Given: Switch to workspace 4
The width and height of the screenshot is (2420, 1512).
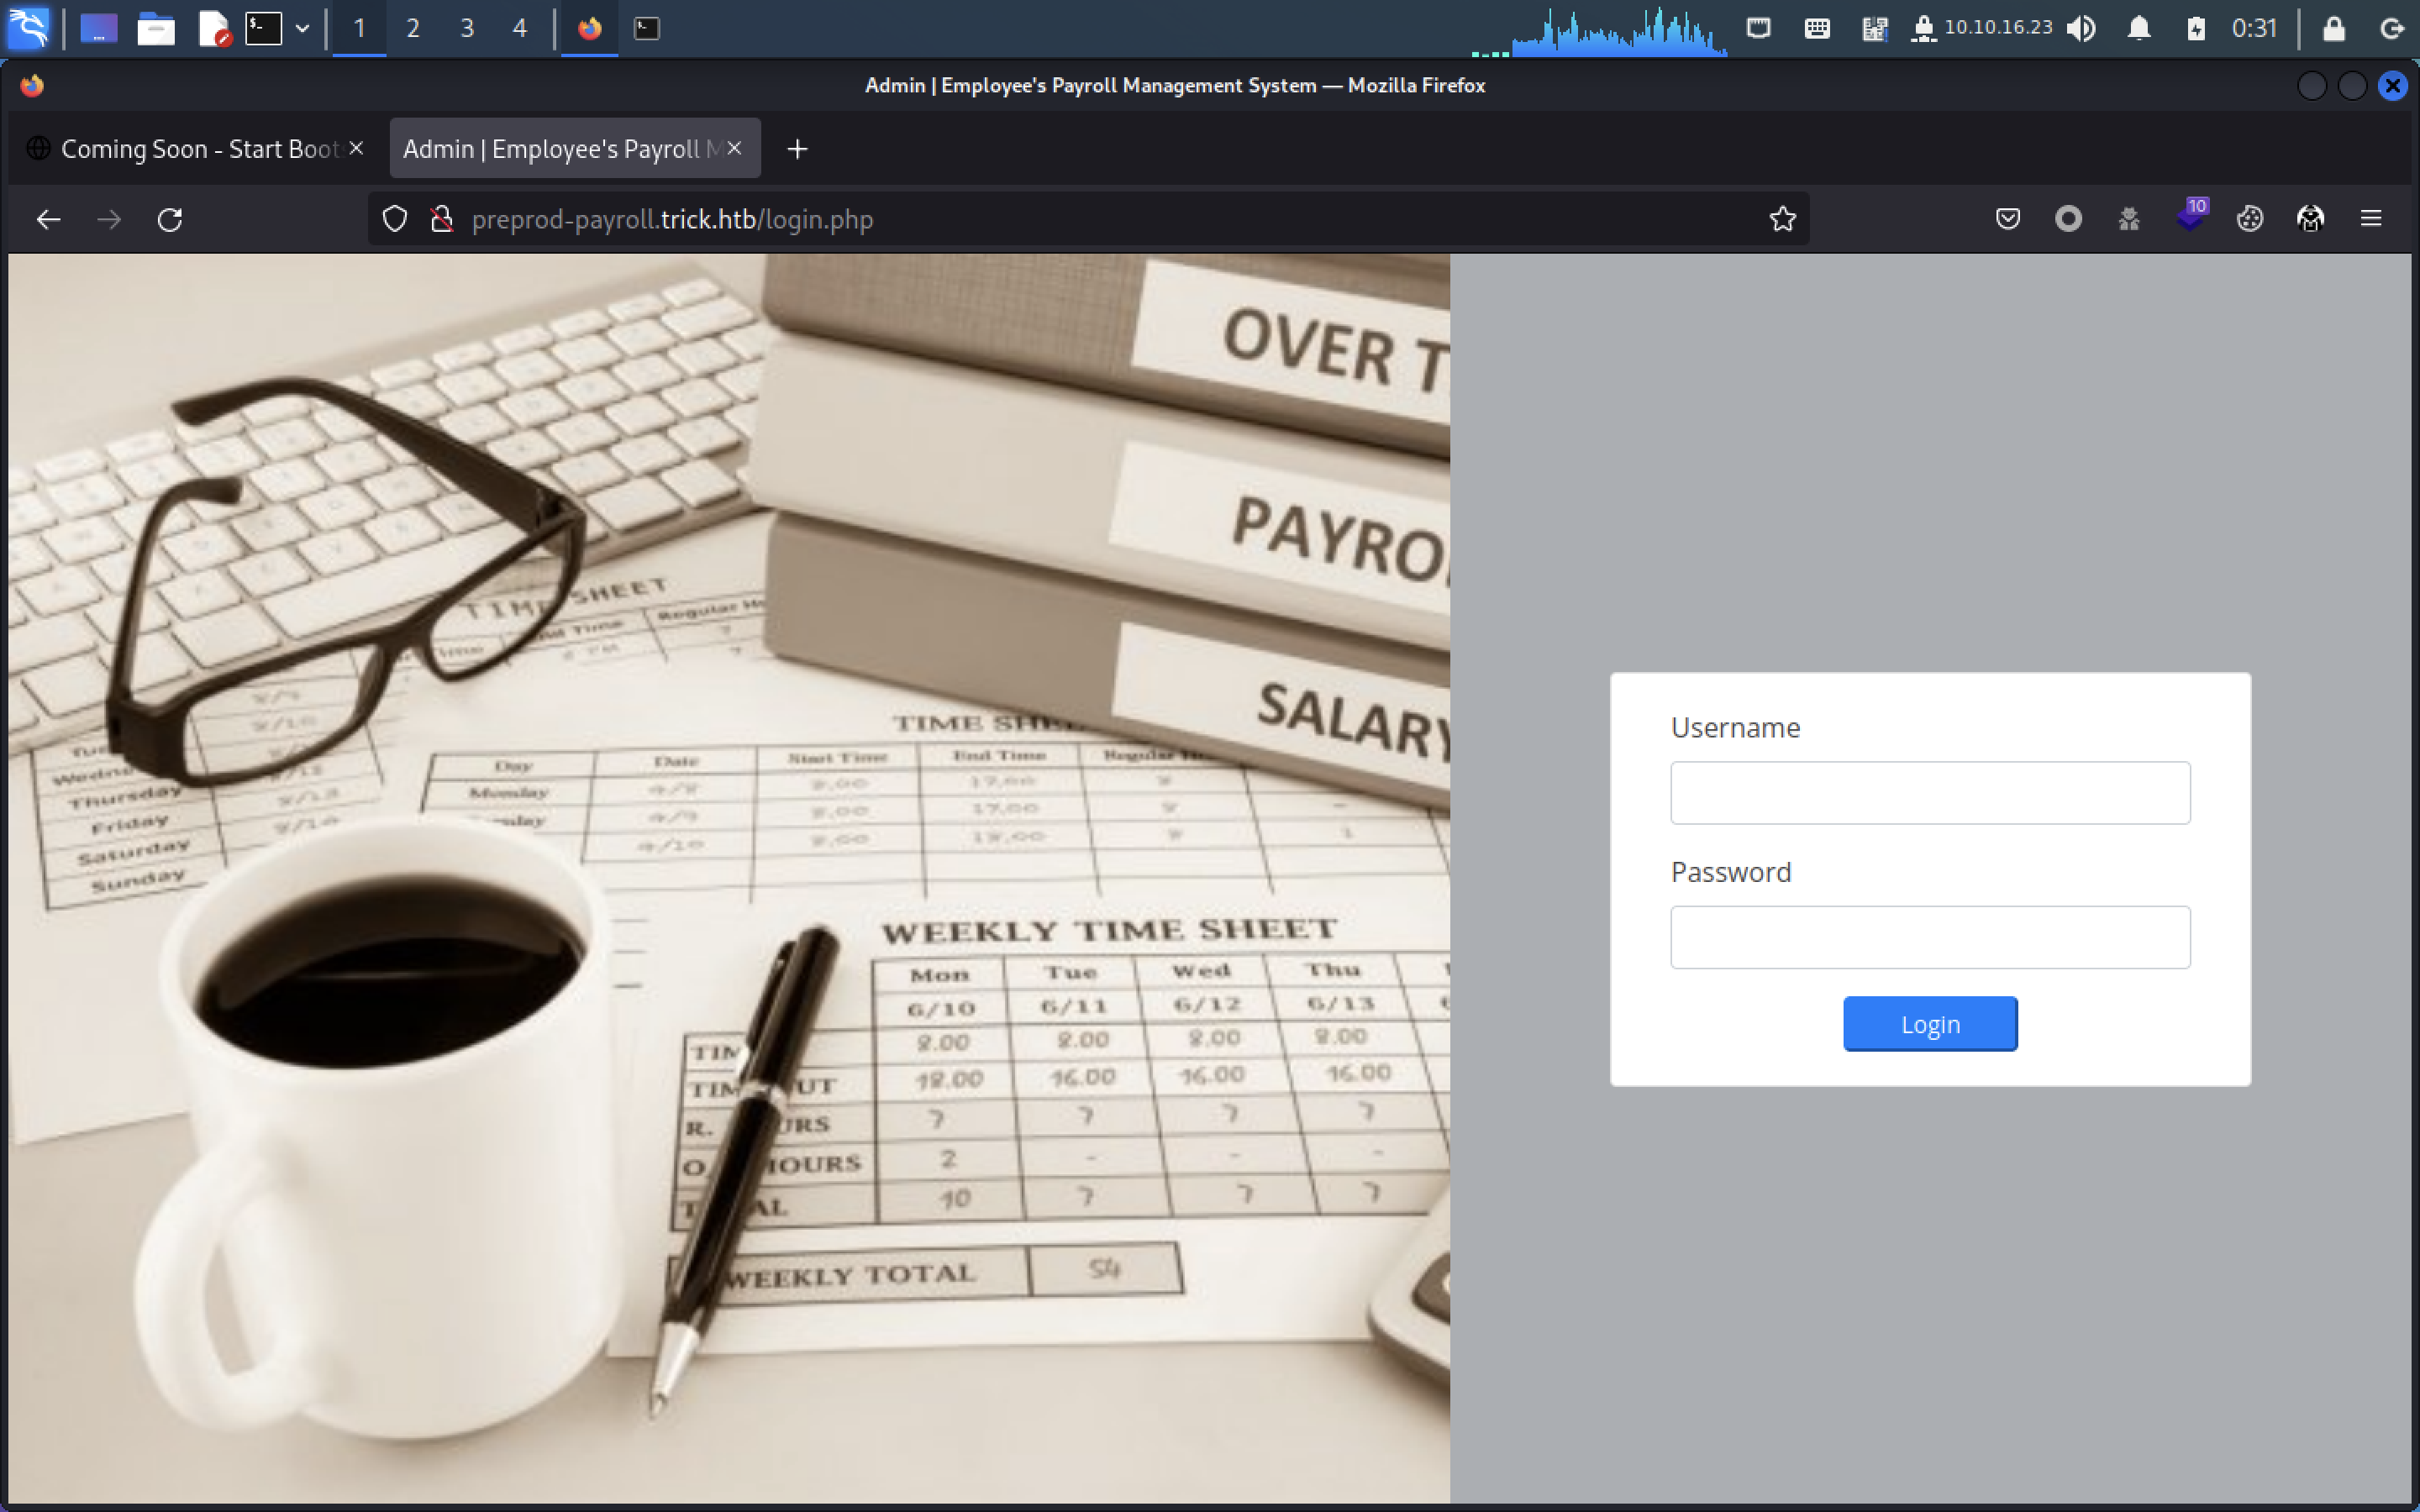Looking at the screenshot, I should [x=520, y=28].
